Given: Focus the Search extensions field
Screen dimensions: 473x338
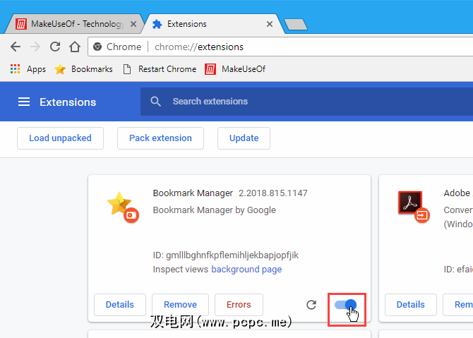Looking at the screenshot, I should coord(307,102).
